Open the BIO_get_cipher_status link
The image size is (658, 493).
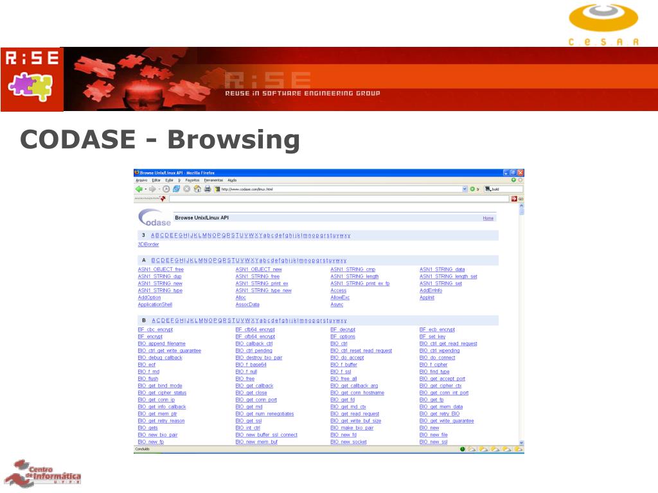[x=162, y=393]
